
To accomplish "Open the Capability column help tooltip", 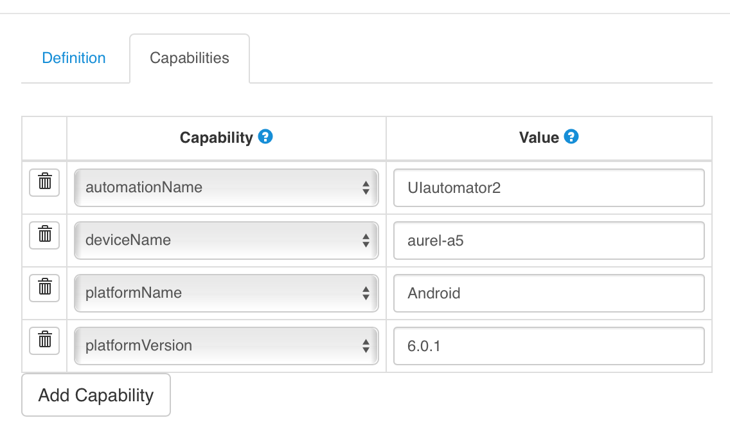I will pyautogui.click(x=265, y=136).
